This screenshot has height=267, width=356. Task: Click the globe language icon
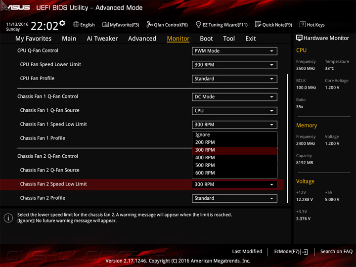(x=76, y=24)
